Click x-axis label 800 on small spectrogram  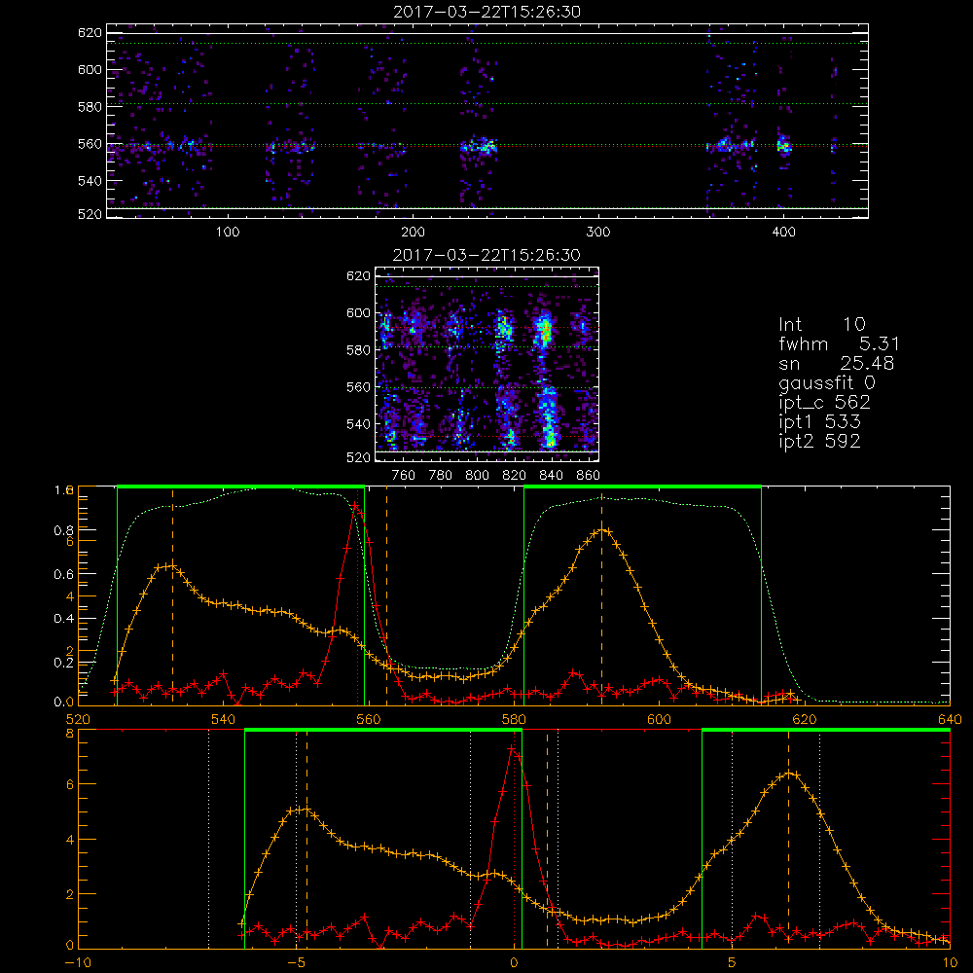[x=477, y=476]
